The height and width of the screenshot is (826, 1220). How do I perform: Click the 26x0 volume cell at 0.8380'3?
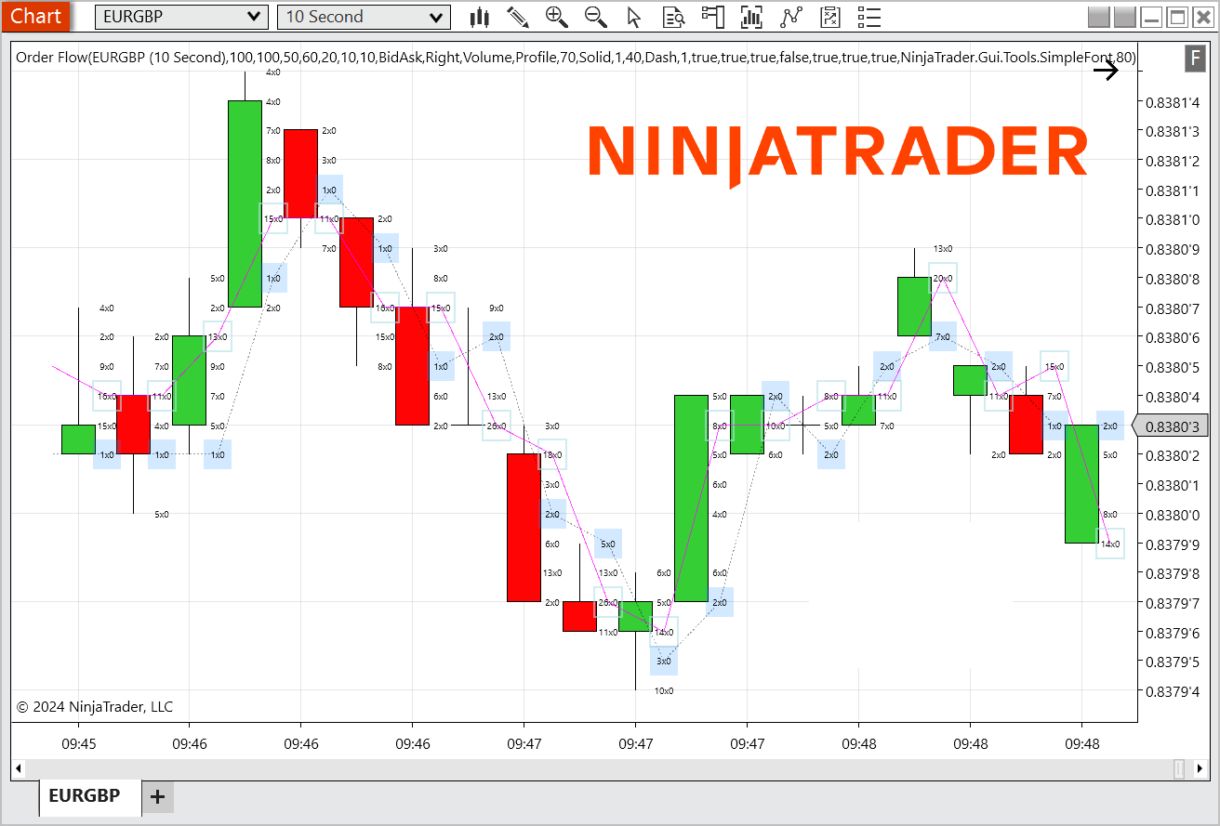coord(497,426)
